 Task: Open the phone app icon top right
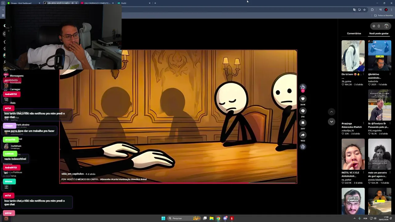(x=379, y=26)
